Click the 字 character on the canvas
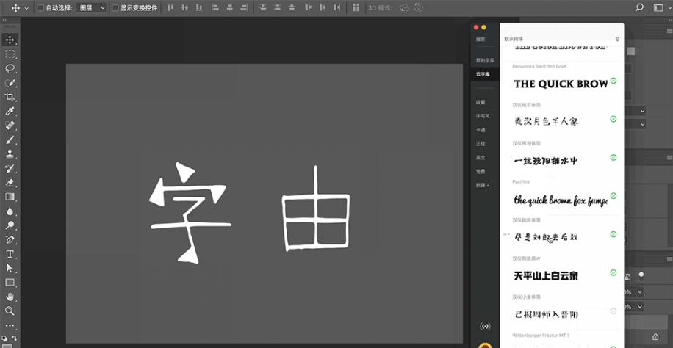673x348 pixels. click(x=190, y=213)
